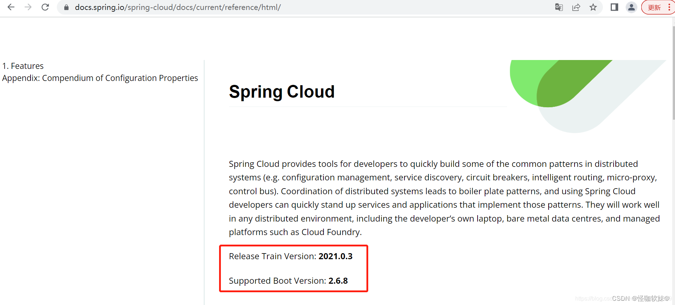View site security lock information
The image size is (675, 305).
coord(66,7)
